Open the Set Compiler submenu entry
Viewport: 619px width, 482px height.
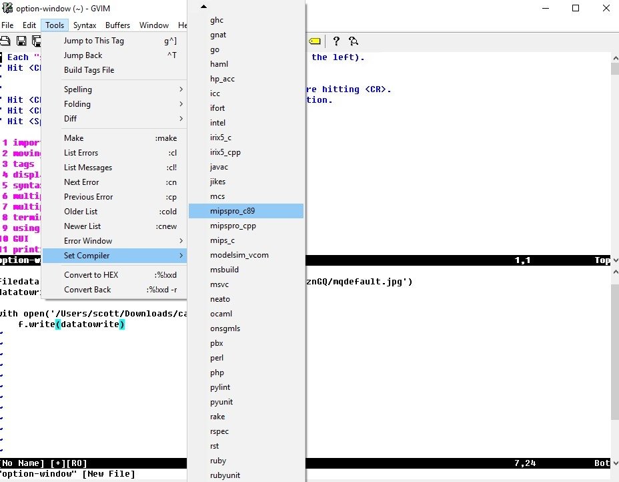coord(115,256)
